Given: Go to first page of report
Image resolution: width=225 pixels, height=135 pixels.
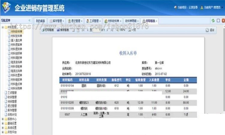Looking at the screenshot, I should click(x=83, y=30).
